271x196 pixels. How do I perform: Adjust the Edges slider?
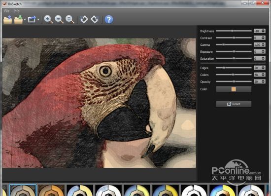pyautogui.click(x=234, y=68)
